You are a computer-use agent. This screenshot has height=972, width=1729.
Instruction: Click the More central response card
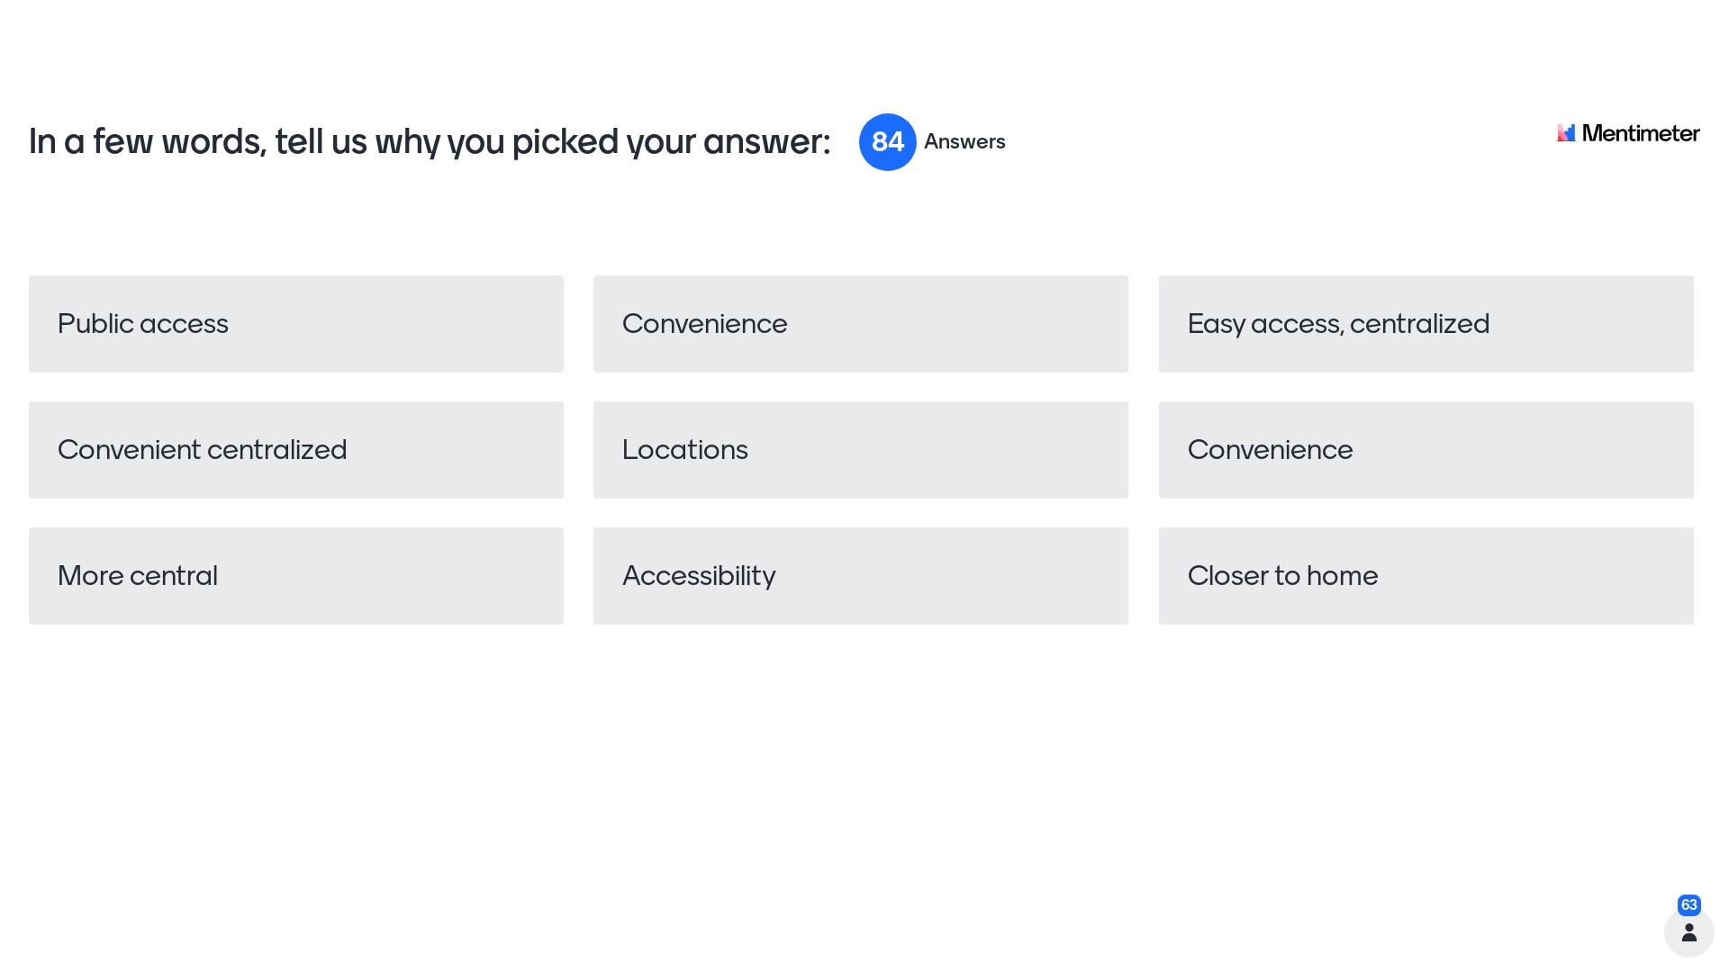pyautogui.click(x=295, y=576)
